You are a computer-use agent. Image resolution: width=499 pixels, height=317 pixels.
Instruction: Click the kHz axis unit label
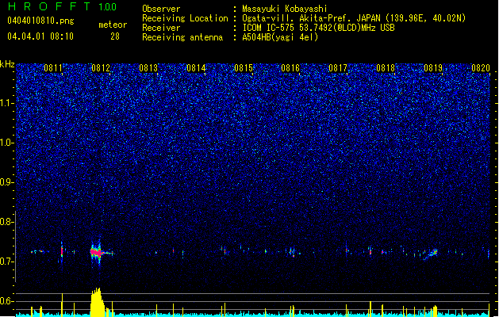pyautogui.click(x=7, y=64)
